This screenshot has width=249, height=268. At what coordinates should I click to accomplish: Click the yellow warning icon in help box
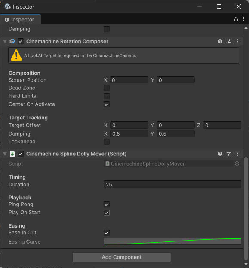coord(16,55)
